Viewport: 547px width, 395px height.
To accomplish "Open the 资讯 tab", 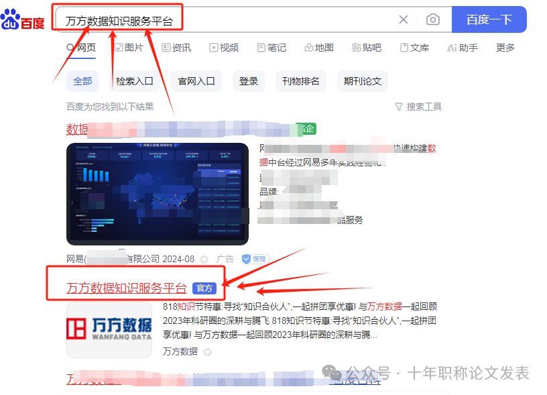I will tap(176, 48).
